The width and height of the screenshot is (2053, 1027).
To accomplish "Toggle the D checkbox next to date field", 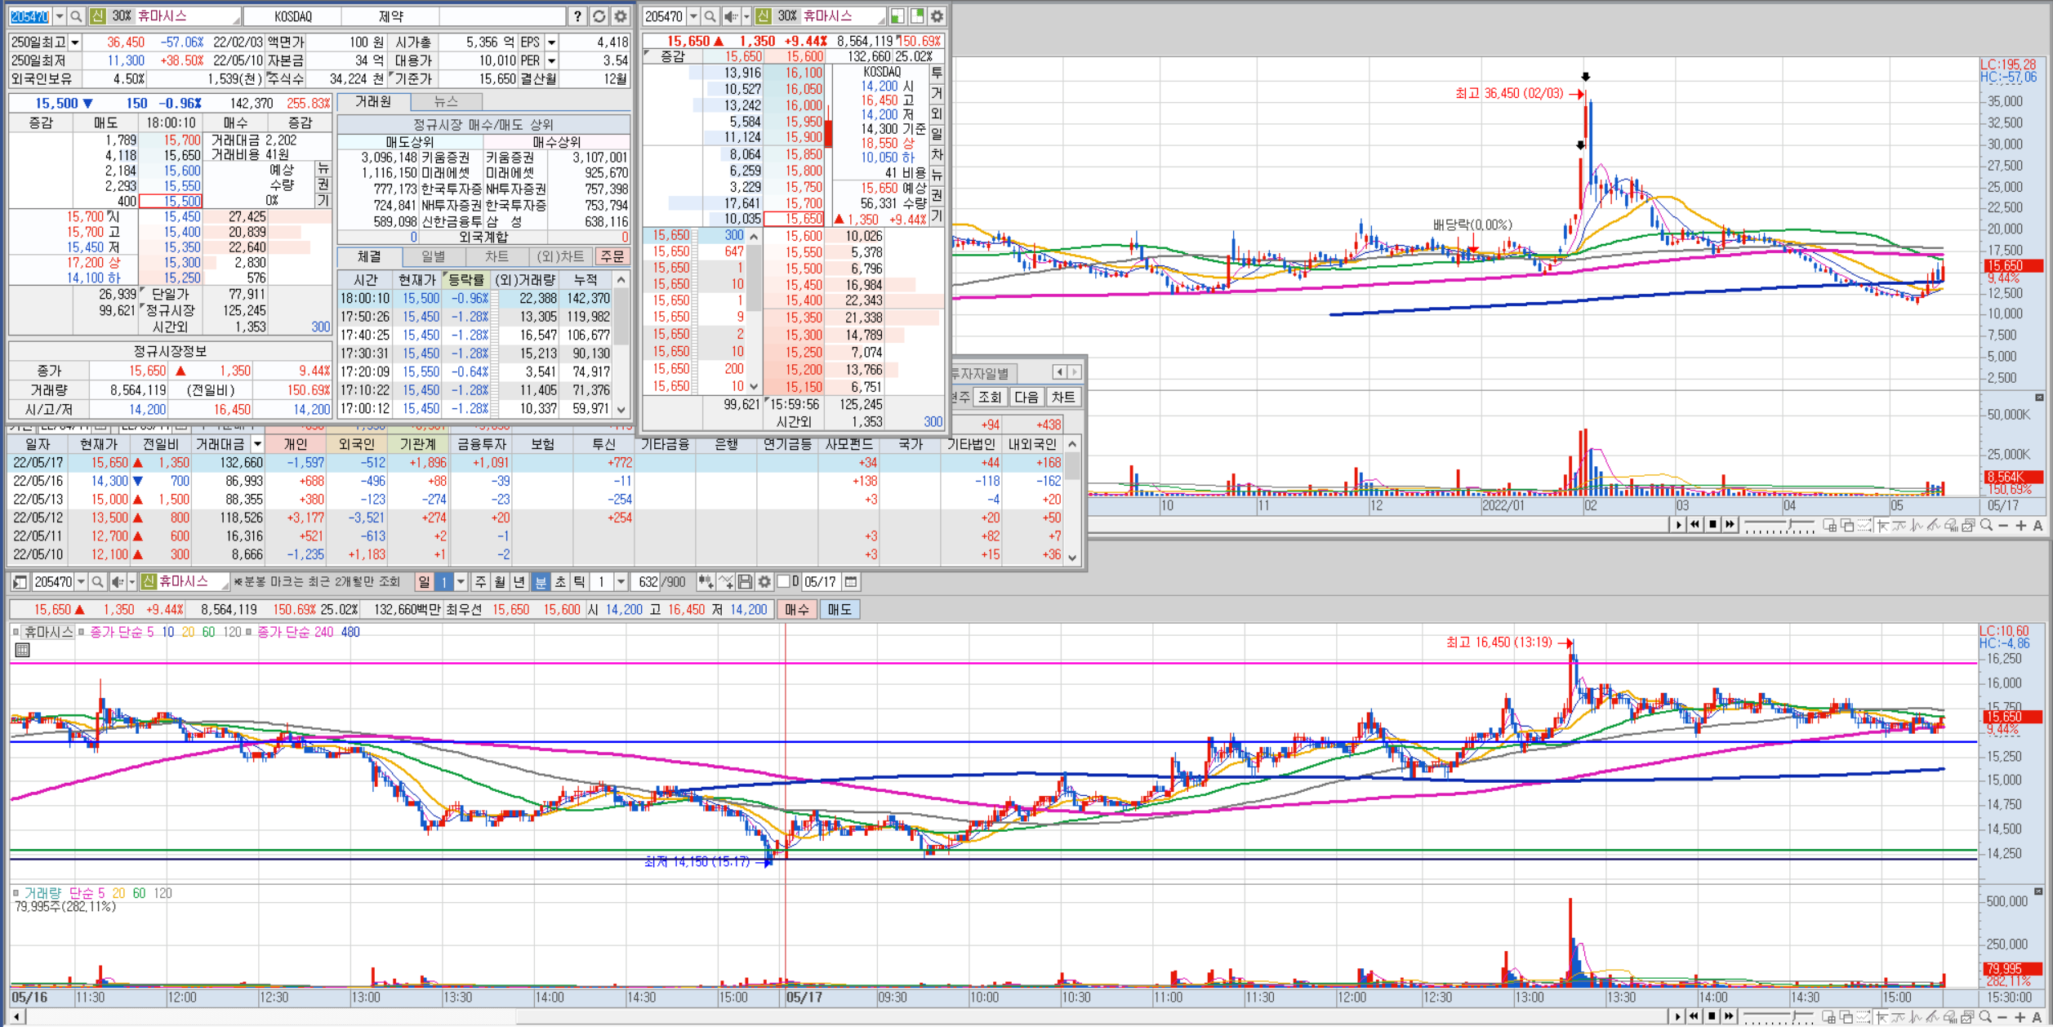I will click(x=783, y=581).
